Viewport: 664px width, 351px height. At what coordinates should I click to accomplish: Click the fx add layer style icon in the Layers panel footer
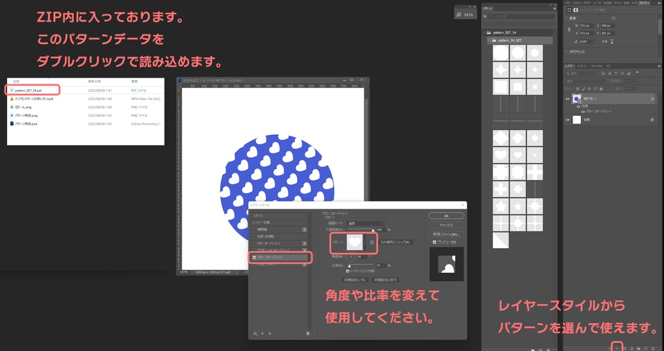pyautogui.click(x=617, y=348)
